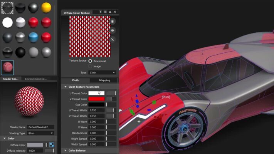
Task: Select the chrome shader ball in third row
Action: (x=20, y=38)
